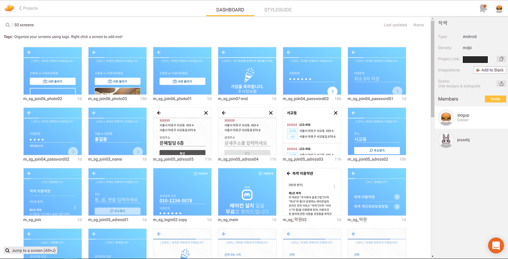Click the 50 screens search field

(24, 25)
